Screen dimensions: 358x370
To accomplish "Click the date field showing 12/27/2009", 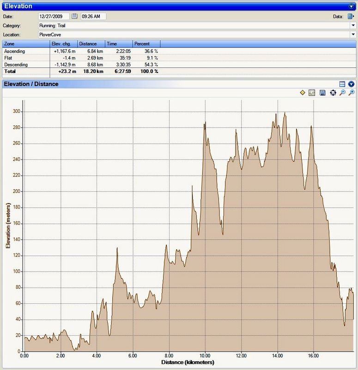I will [54, 16].
